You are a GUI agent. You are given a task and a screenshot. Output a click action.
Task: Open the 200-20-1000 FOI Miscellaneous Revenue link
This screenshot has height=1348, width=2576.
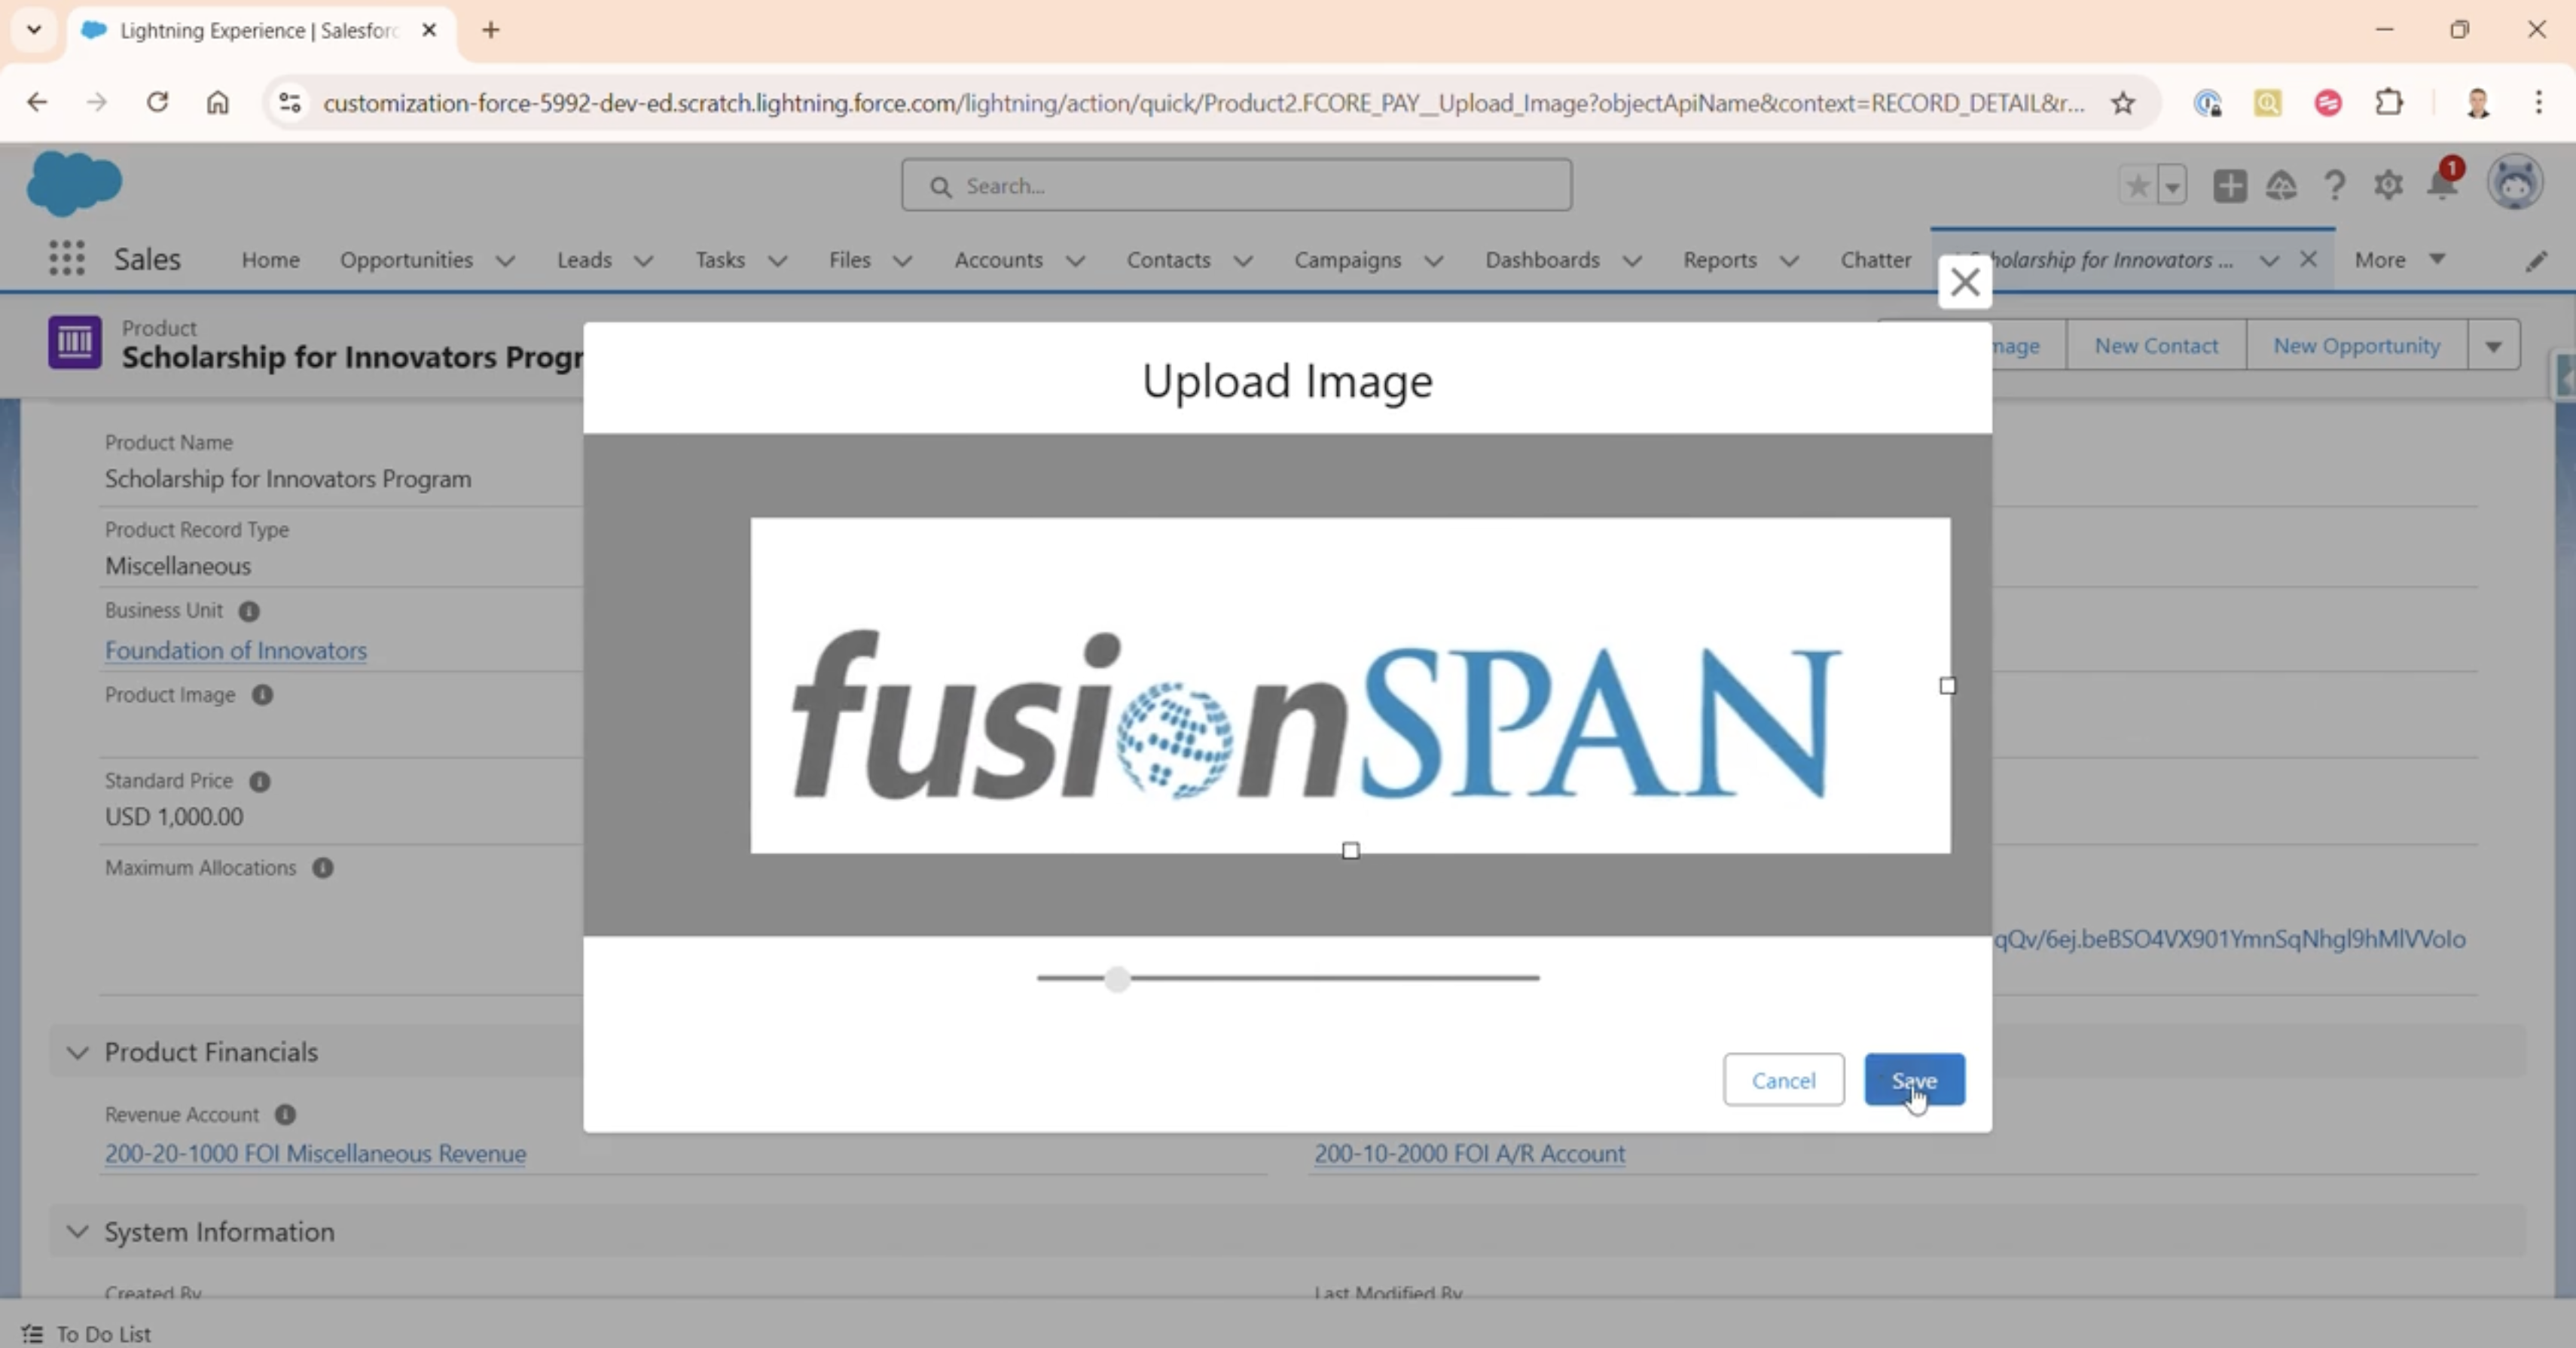click(x=315, y=1153)
